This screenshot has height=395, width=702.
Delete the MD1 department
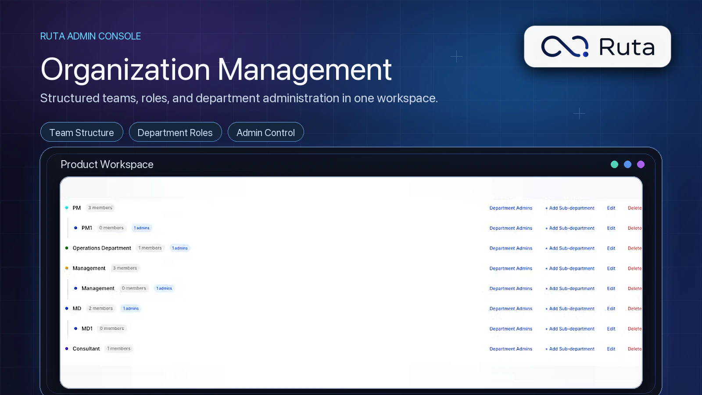634,329
